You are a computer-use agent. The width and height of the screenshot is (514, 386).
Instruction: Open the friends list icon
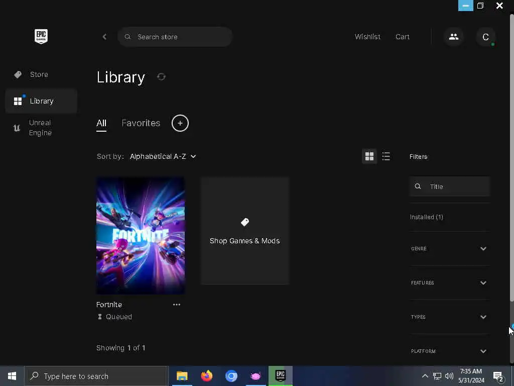(454, 37)
